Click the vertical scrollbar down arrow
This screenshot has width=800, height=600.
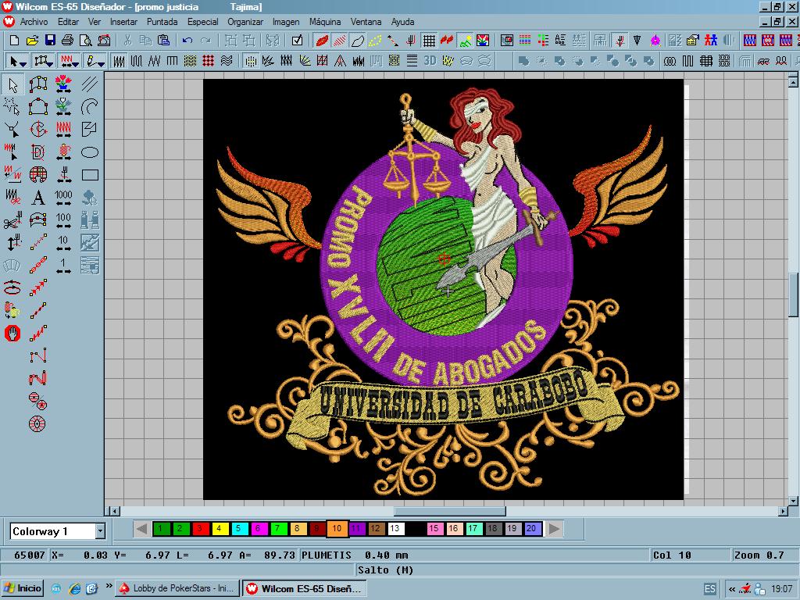[793, 501]
